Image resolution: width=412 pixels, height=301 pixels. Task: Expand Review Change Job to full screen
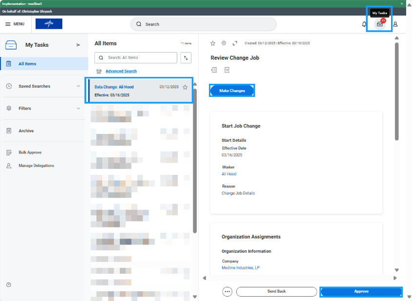coord(235,43)
